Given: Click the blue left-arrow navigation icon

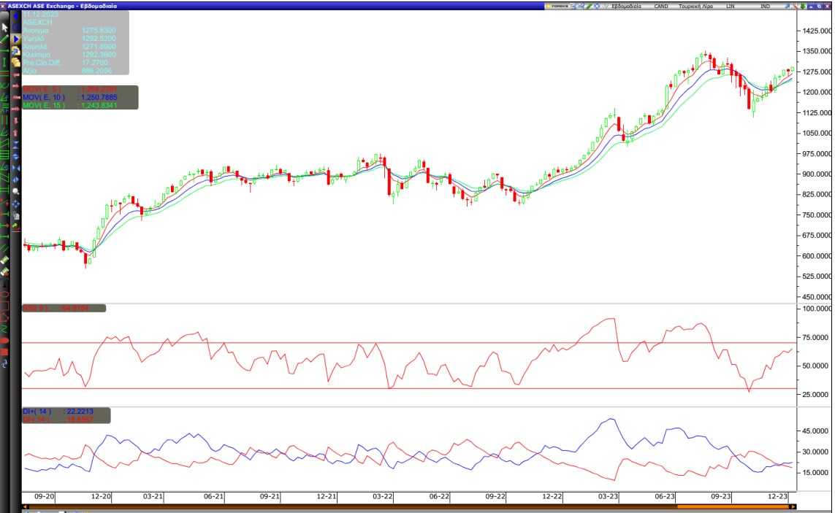Looking at the screenshot, I should point(15,16).
